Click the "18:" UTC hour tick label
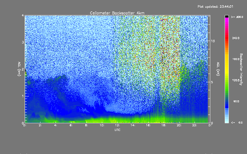This screenshot has width=247, height=154. point(164,125)
